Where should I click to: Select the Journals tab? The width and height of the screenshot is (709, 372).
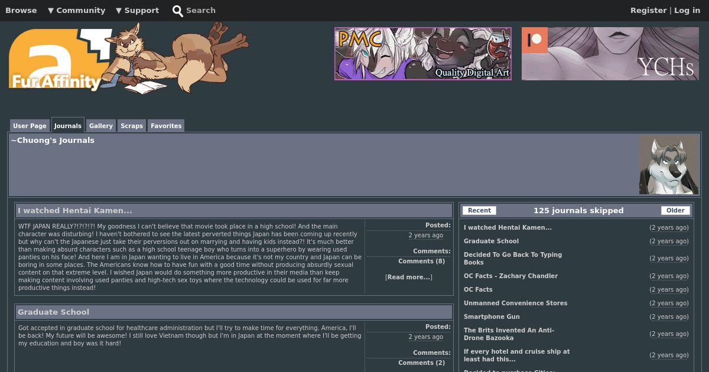tap(68, 125)
